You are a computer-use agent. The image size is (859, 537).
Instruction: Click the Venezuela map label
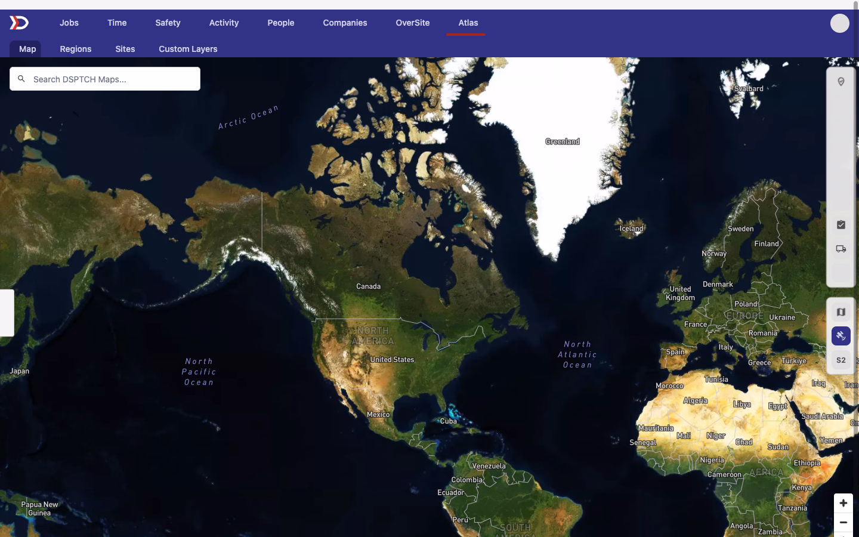(489, 466)
